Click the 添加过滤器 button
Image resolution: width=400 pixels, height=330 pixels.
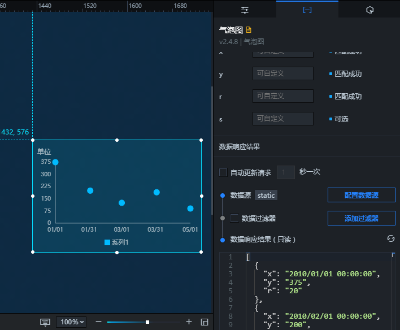pyautogui.click(x=361, y=218)
